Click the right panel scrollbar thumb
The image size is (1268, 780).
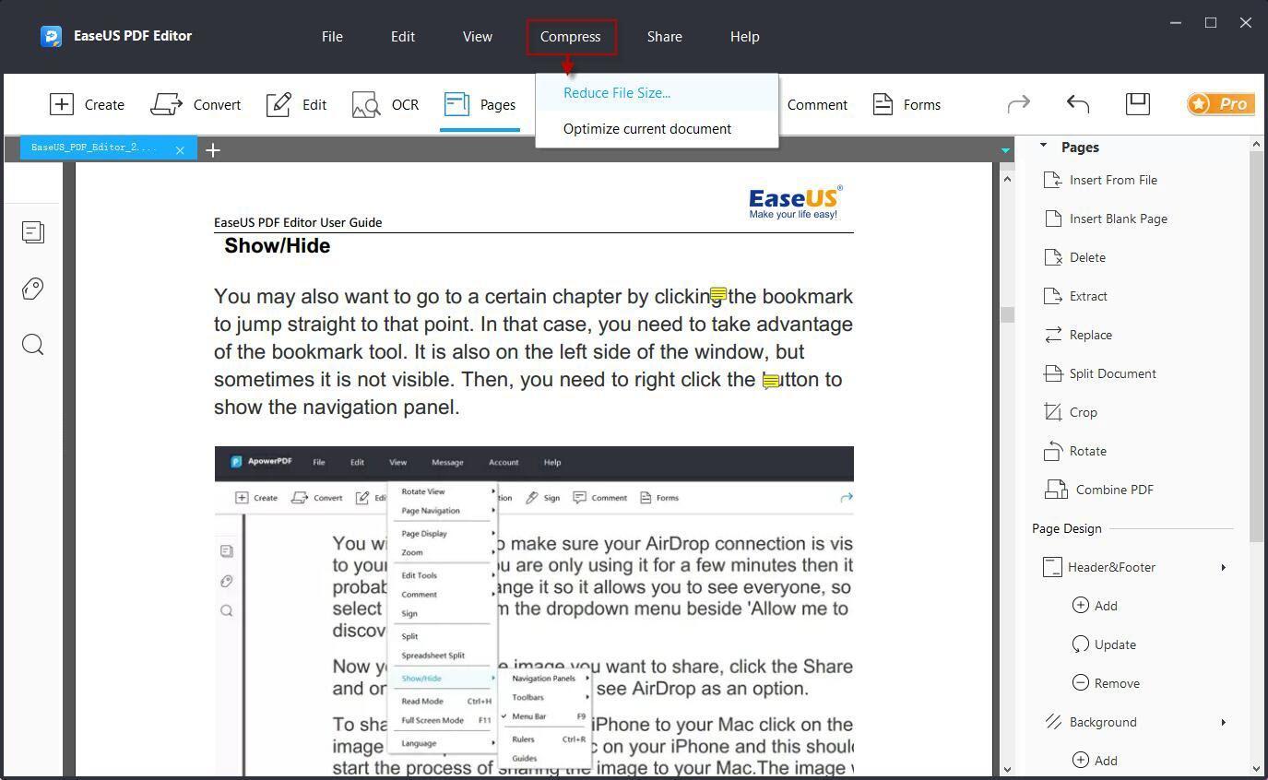pos(1256,347)
